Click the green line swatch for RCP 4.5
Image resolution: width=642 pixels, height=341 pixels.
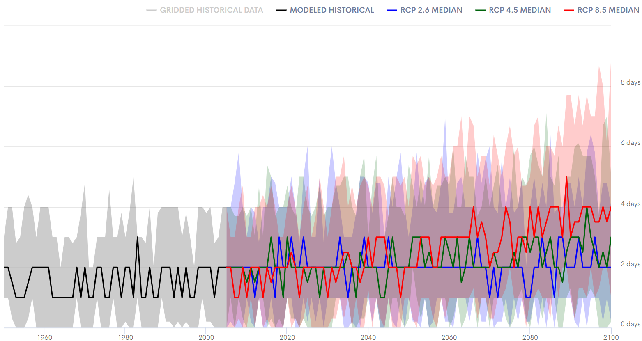(481, 10)
